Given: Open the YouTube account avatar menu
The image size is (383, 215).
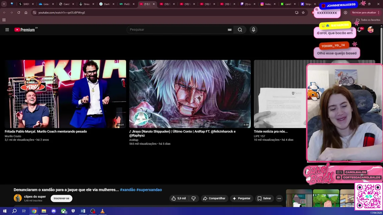Looking at the screenshot, I should [x=371, y=30].
